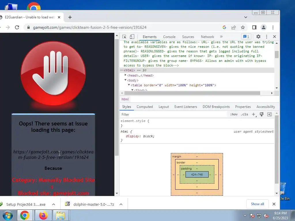The width and height of the screenshot is (295, 221).
Task: Collapse the body element node
Action: pos(125,80)
